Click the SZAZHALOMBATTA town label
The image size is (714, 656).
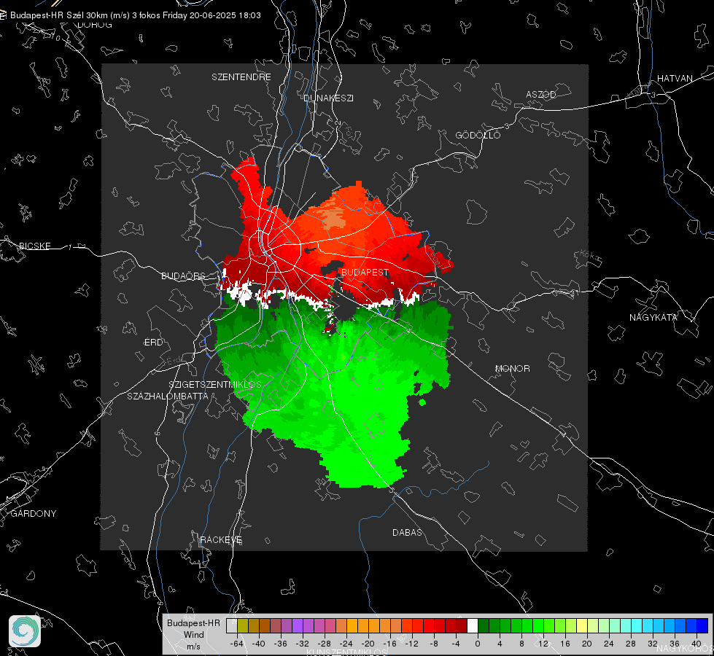click(168, 397)
